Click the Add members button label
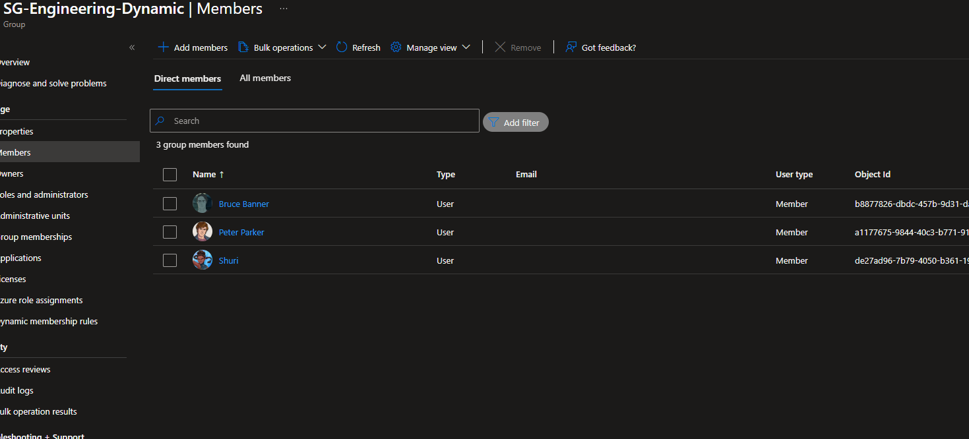 tap(201, 47)
